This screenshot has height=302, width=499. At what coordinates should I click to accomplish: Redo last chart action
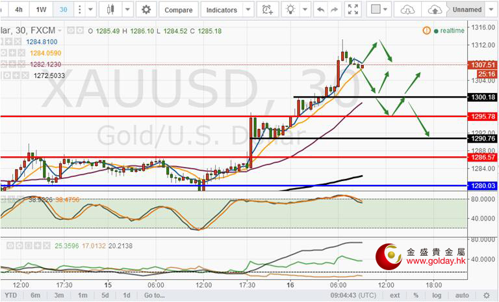pyautogui.click(x=334, y=10)
